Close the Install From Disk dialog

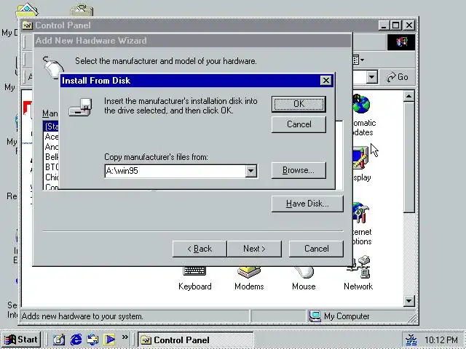click(x=326, y=81)
